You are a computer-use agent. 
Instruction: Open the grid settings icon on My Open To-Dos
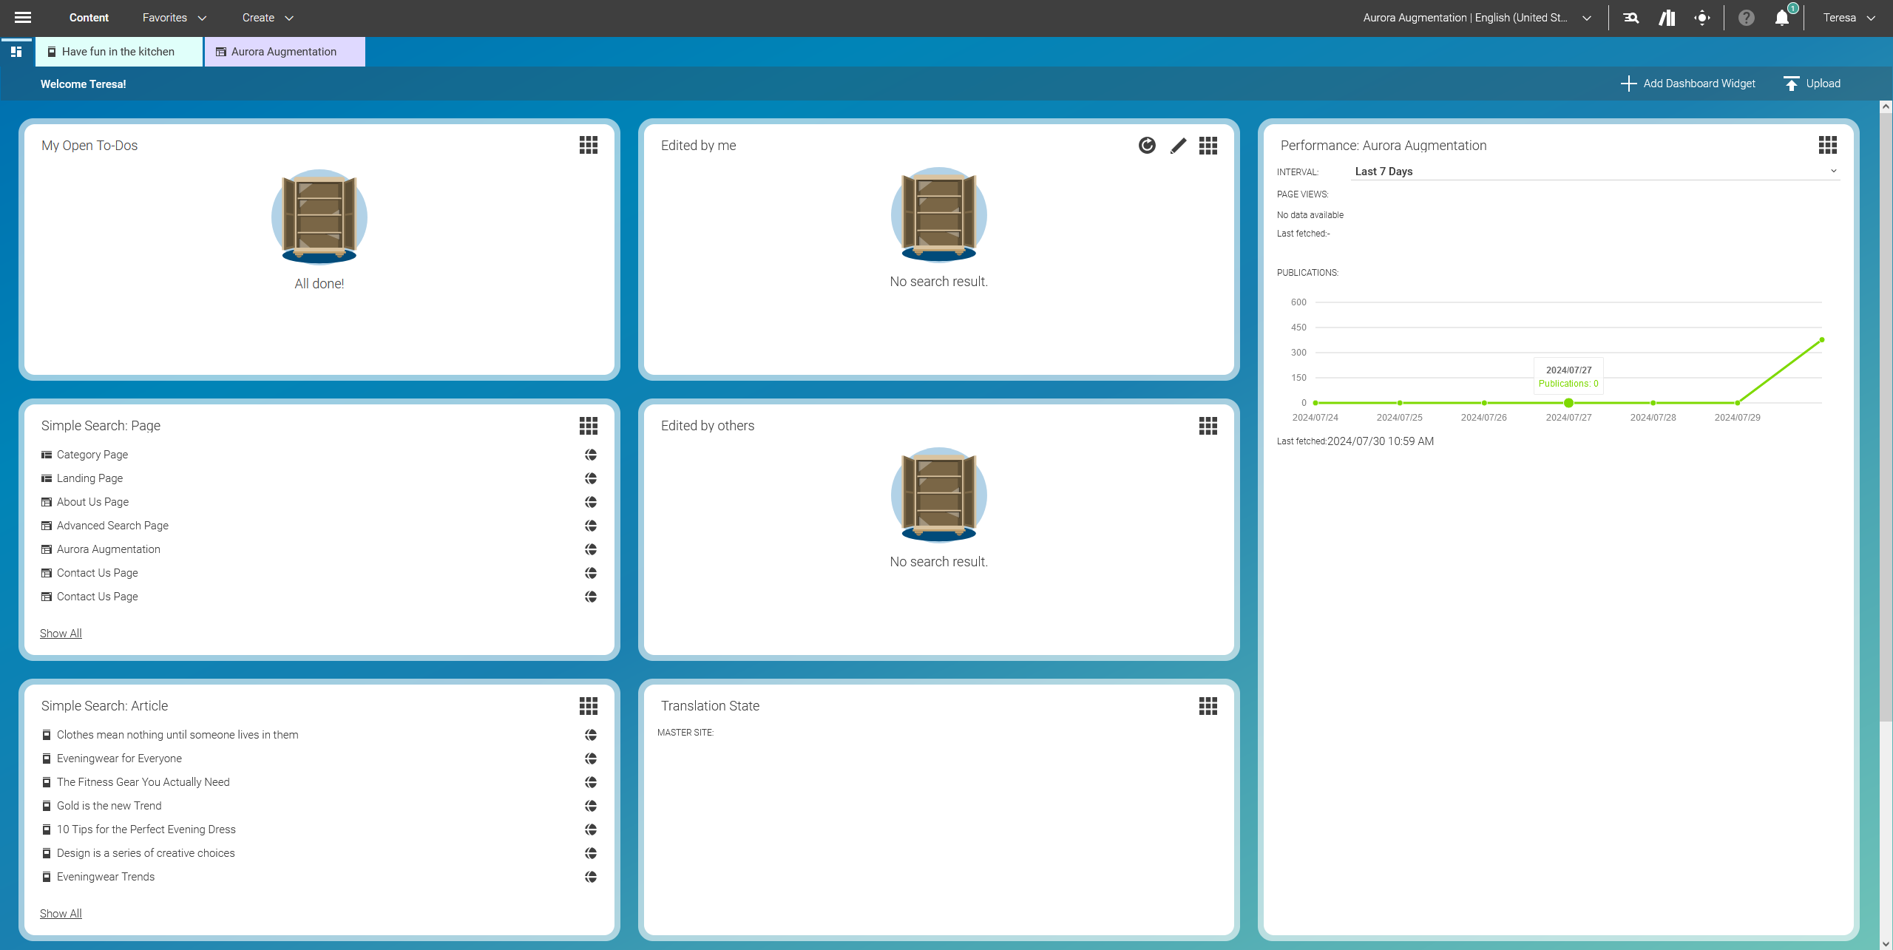[x=589, y=145]
